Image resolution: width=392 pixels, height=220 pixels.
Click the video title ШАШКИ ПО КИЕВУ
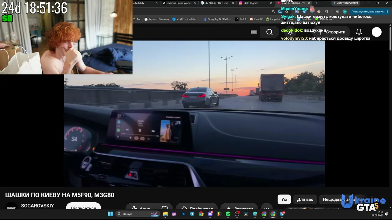click(x=60, y=195)
